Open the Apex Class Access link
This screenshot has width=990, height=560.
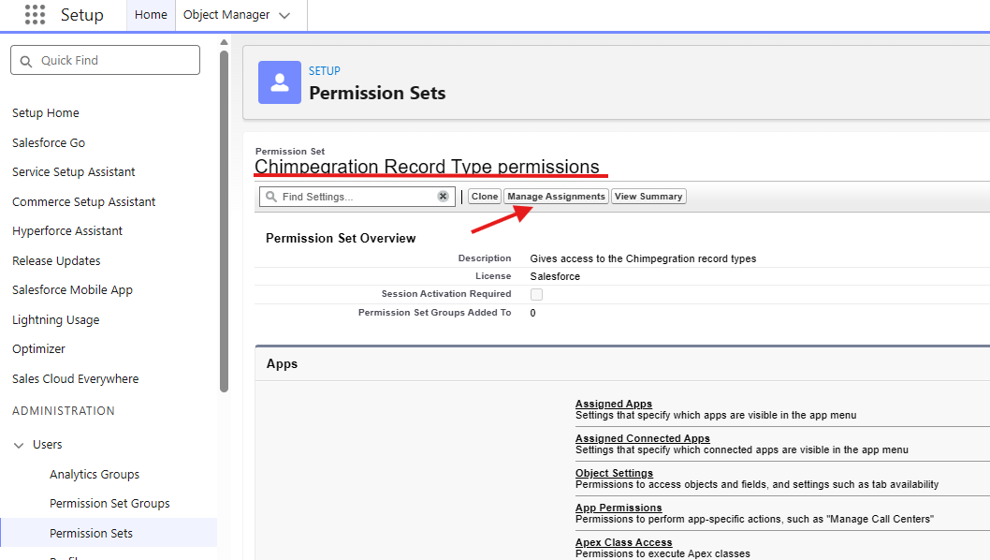click(624, 543)
